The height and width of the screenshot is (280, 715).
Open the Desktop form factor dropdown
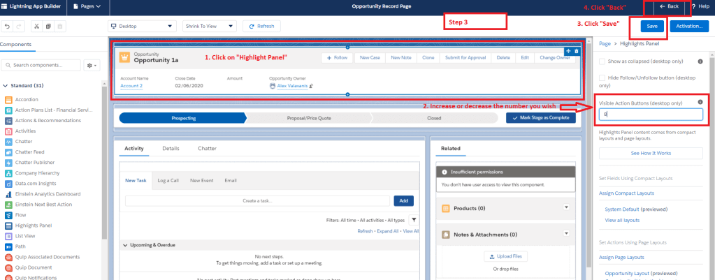pyautogui.click(x=143, y=26)
